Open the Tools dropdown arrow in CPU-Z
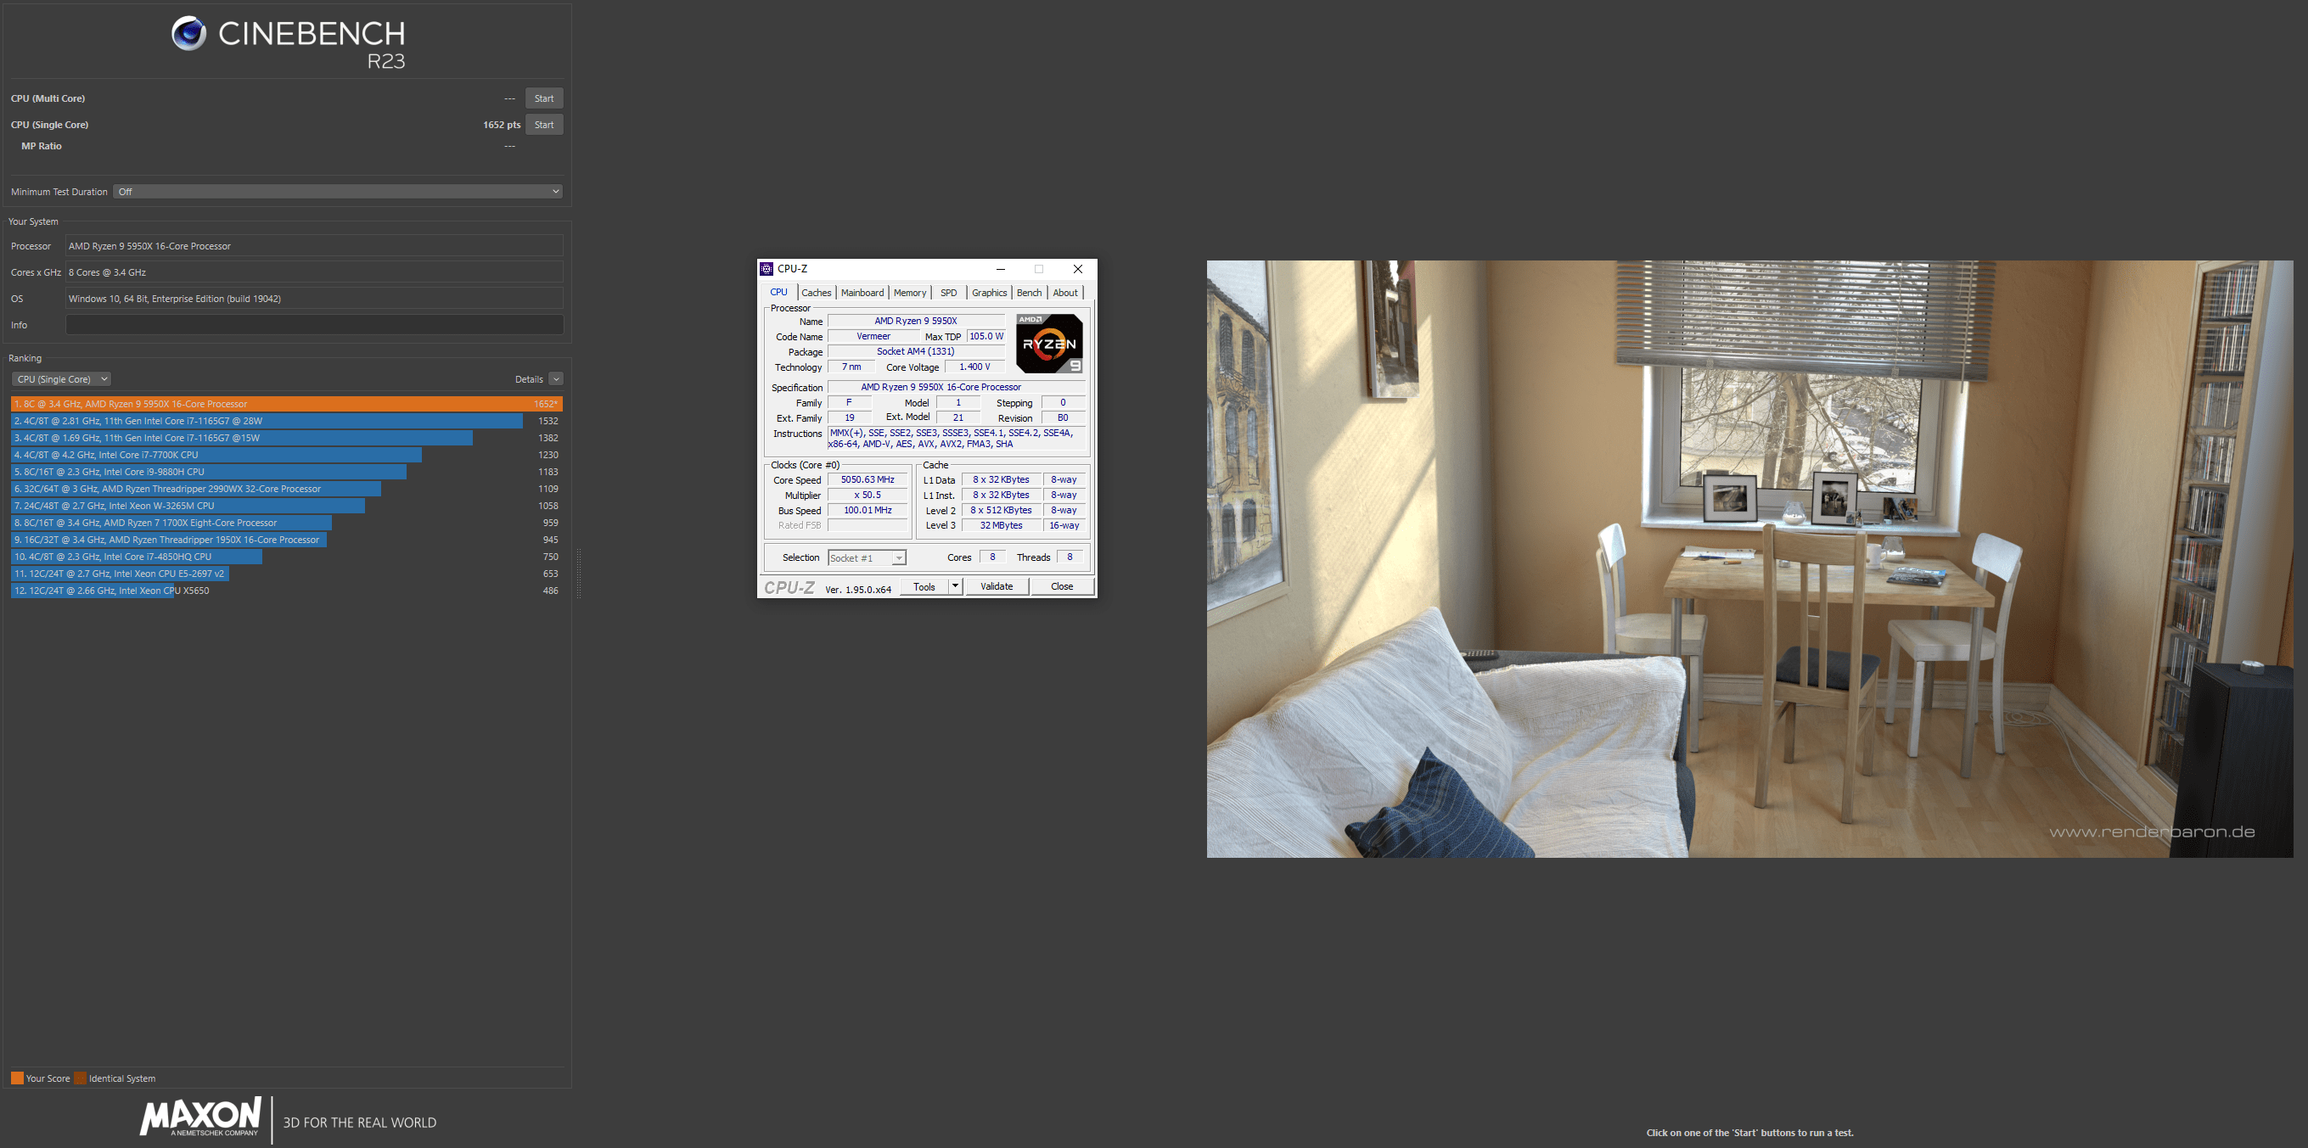The image size is (2308, 1148). point(955,586)
